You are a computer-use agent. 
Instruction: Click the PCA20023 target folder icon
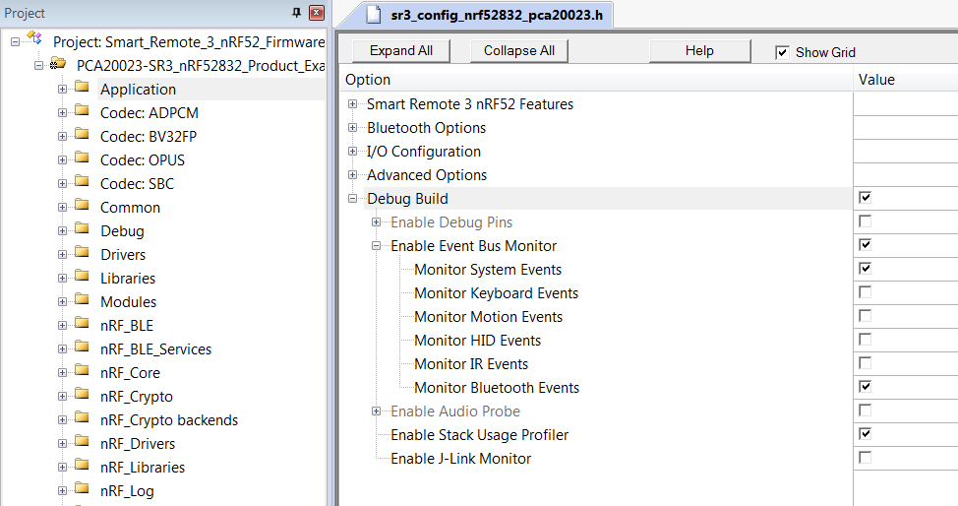[58, 63]
